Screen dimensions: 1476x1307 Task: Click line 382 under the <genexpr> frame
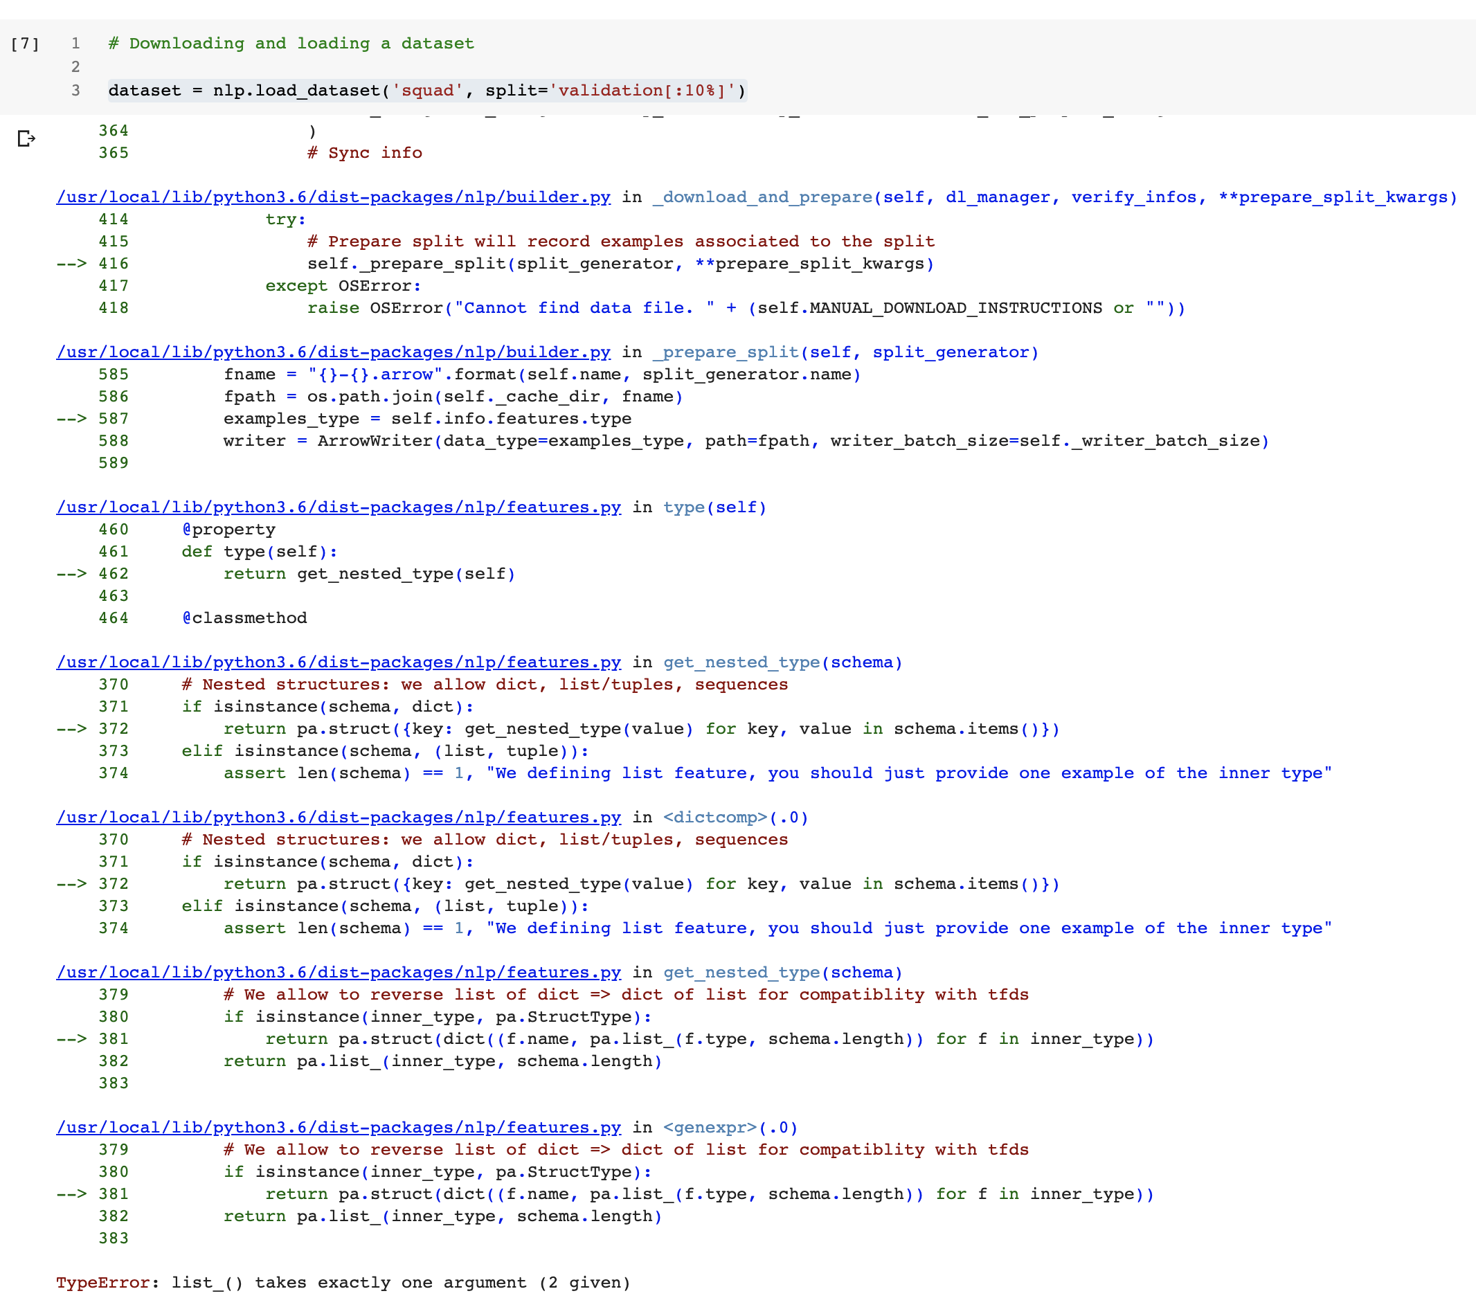[x=442, y=1217]
